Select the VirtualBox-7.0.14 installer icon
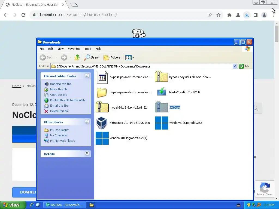 click(102, 123)
